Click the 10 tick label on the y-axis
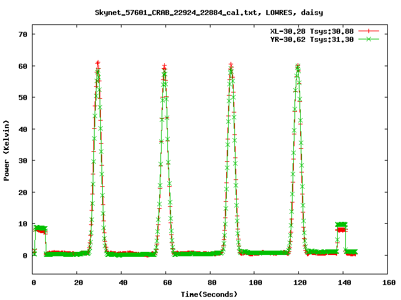Screen dimensions: 401x300 (23, 224)
